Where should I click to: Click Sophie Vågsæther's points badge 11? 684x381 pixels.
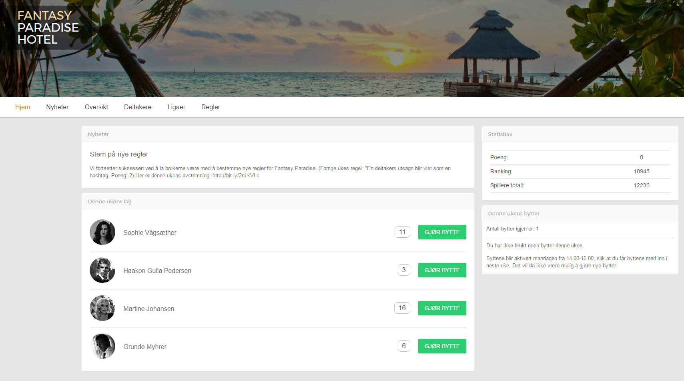click(x=402, y=232)
